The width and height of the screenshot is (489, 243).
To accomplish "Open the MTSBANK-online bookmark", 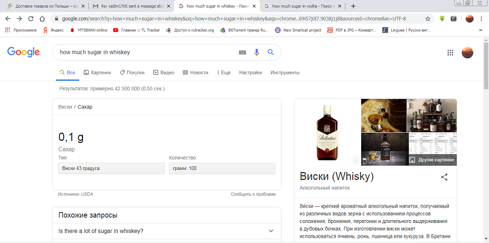I will 89,30.
